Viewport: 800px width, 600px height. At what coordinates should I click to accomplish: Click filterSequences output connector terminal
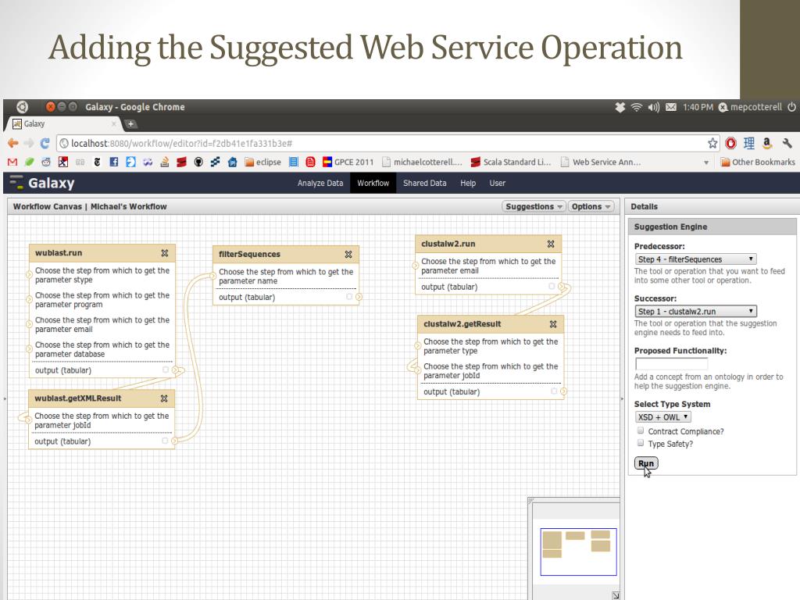pos(359,297)
